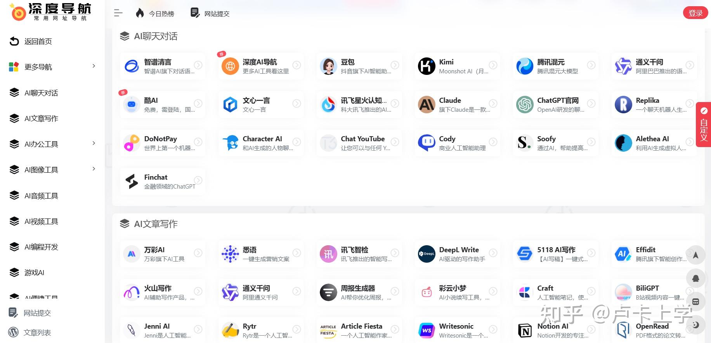Viewport: 711px width, 343px height.
Task: Open the Article Fiesta card
Action: 359,330
